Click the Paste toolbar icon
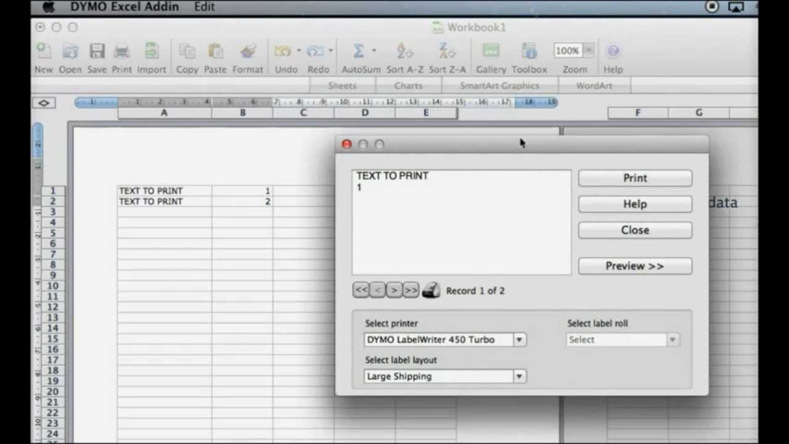The height and width of the screenshot is (444, 789). [x=215, y=51]
